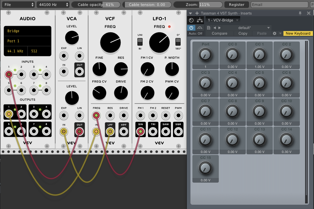The image size is (314, 209).
Task: Open dropdown arrow next to gear icon
Action: pos(280,34)
